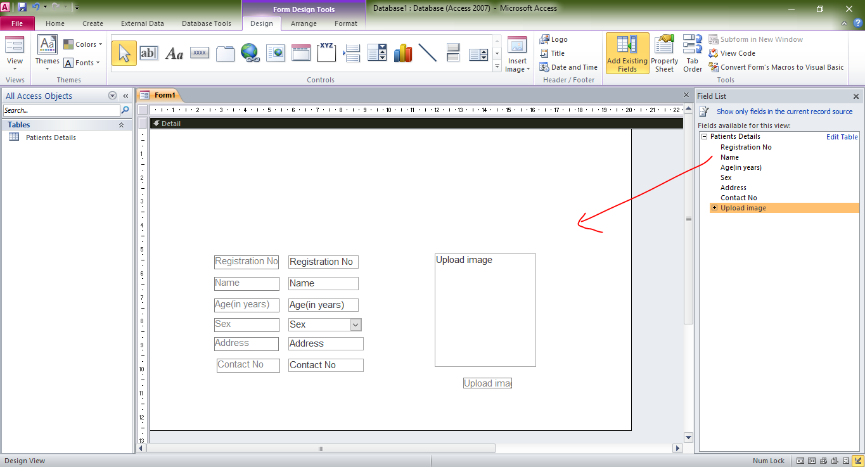Insert a Logo into the form header
This screenshot has width=865, height=467.
tap(553, 39)
